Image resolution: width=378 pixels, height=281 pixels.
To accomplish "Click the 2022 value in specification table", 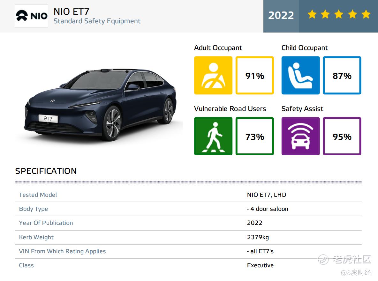I will click(x=254, y=223).
